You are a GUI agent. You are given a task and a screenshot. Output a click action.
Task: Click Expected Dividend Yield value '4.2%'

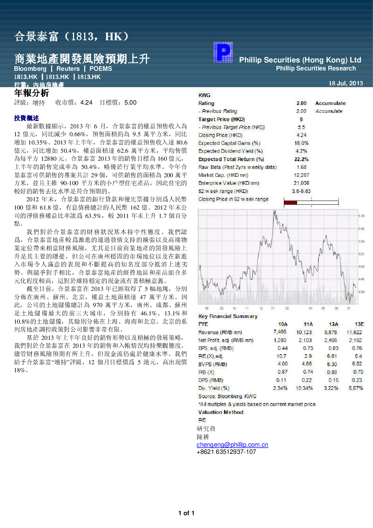tap(302, 151)
